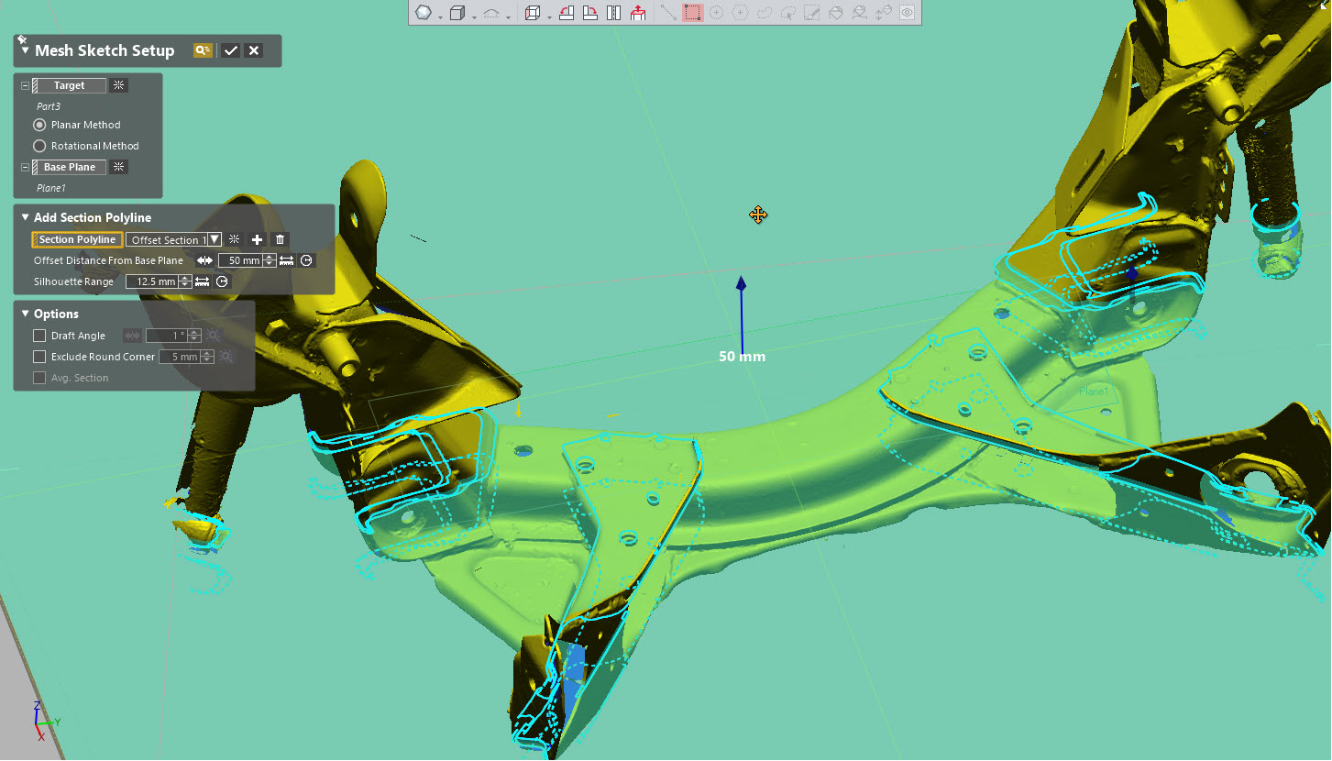This screenshot has height=761, width=1332.
Task: Click the Base Plane selection button
Action: coord(69,167)
